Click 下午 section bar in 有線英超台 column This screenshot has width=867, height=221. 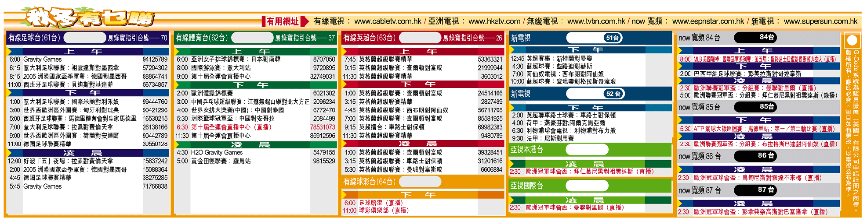pyautogui.click(x=423, y=84)
